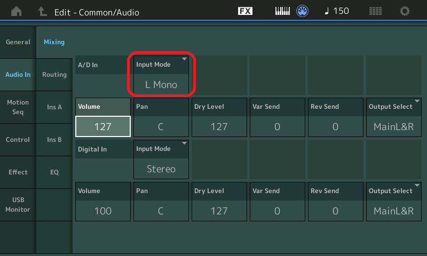The image size is (427, 256).
Task: Go to the Home screen icon
Action: coord(17,11)
